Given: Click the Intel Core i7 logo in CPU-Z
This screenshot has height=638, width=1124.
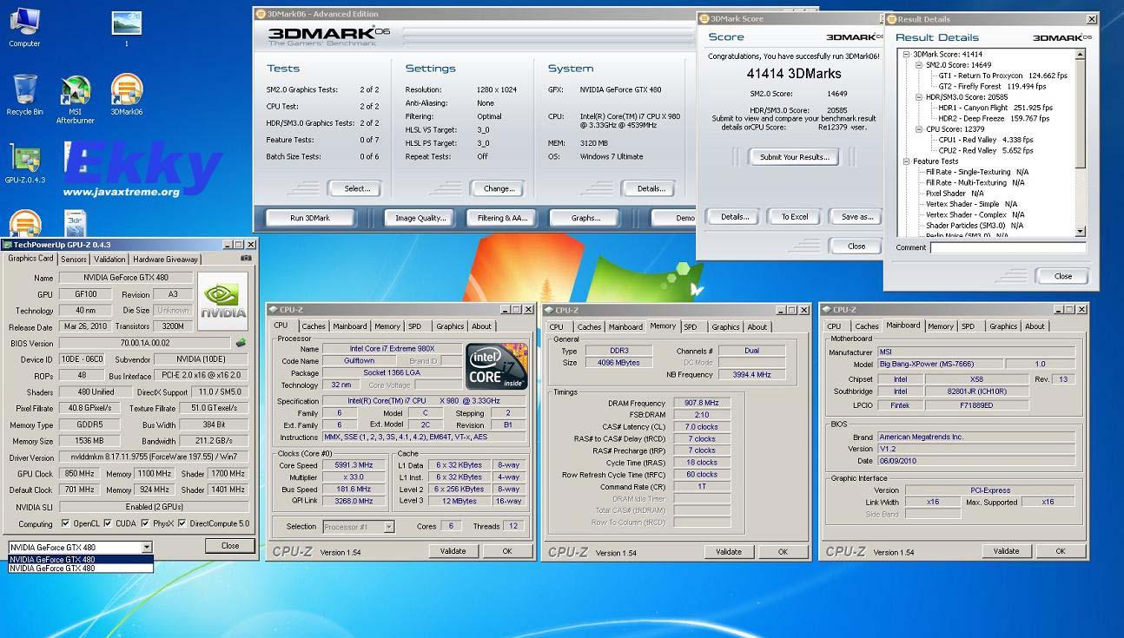Looking at the screenshot, I should [x=496, y=365].
